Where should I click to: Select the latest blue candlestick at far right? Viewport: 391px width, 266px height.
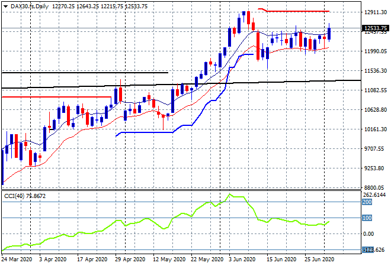pyautogui.click(x=329, y=34)
